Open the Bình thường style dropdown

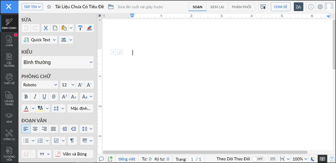tap(58, 62)
